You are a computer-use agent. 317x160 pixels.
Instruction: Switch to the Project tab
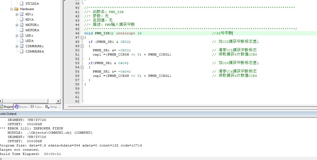tap(6, 107)
